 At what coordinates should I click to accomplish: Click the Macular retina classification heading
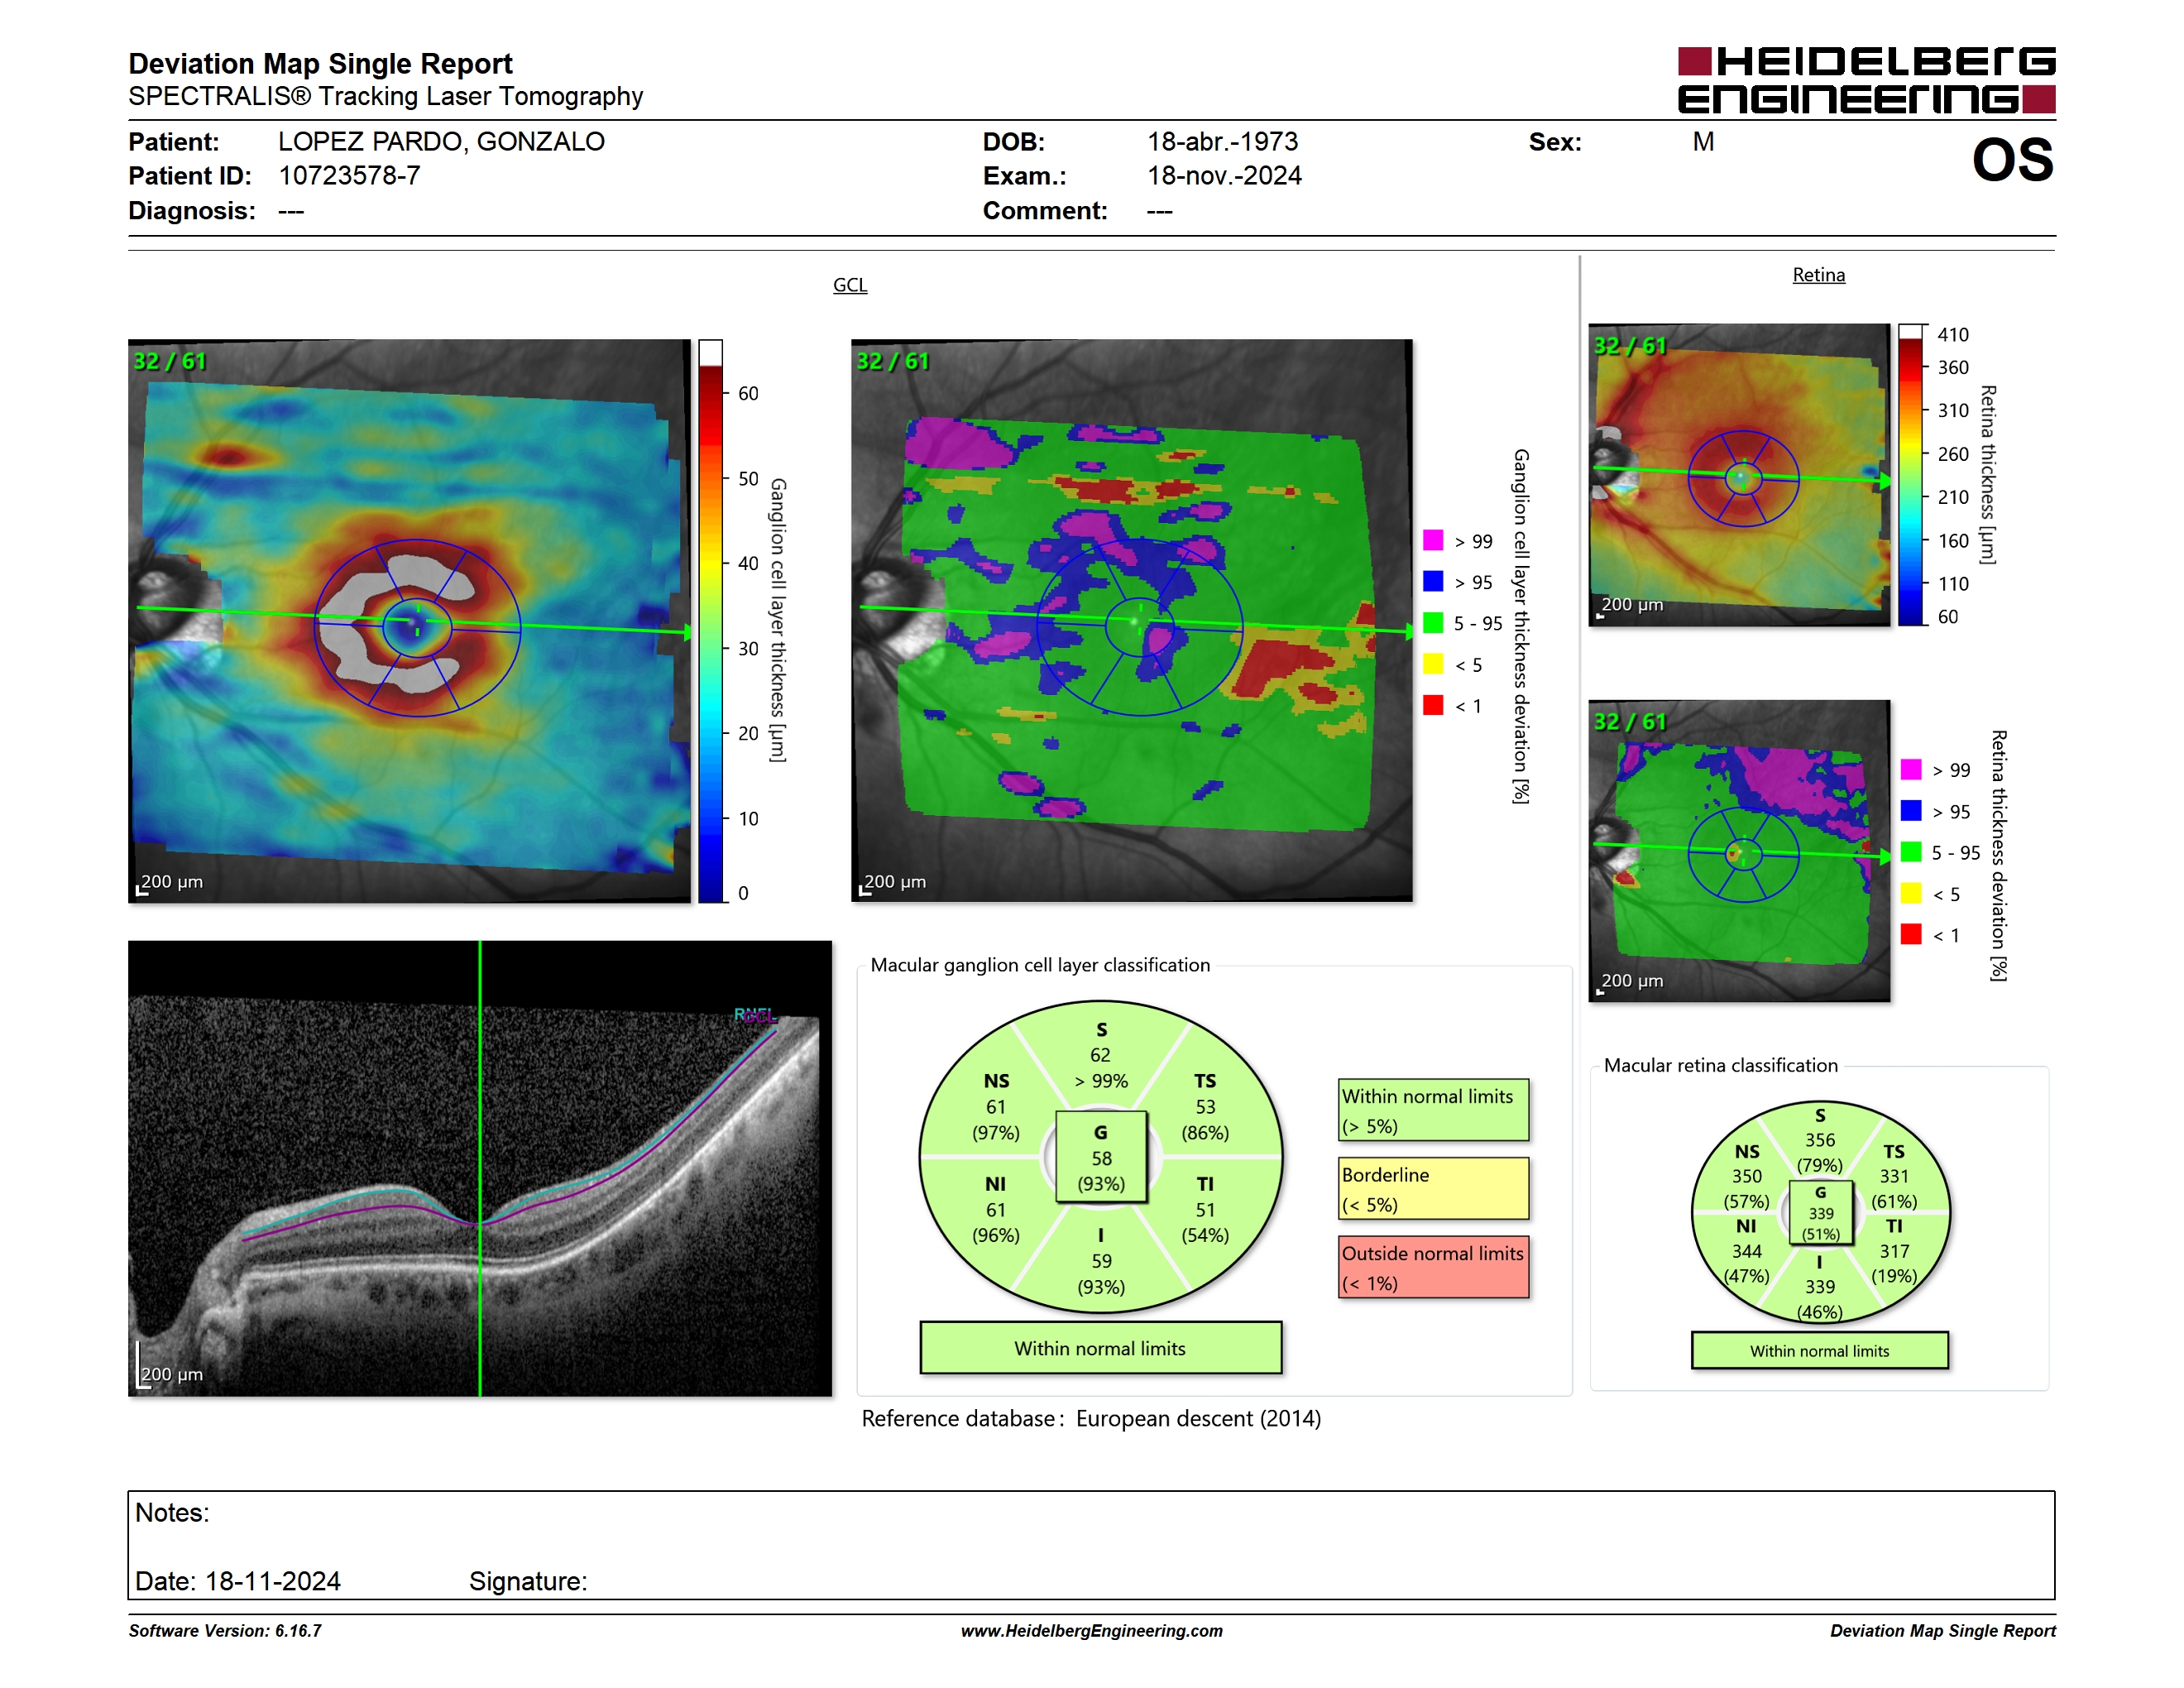coord(1720,1065)
